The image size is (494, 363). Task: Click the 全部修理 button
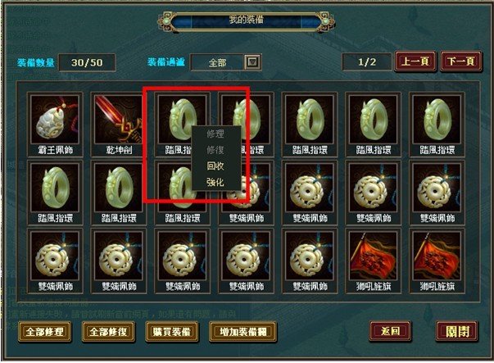[x=45, y=332]
